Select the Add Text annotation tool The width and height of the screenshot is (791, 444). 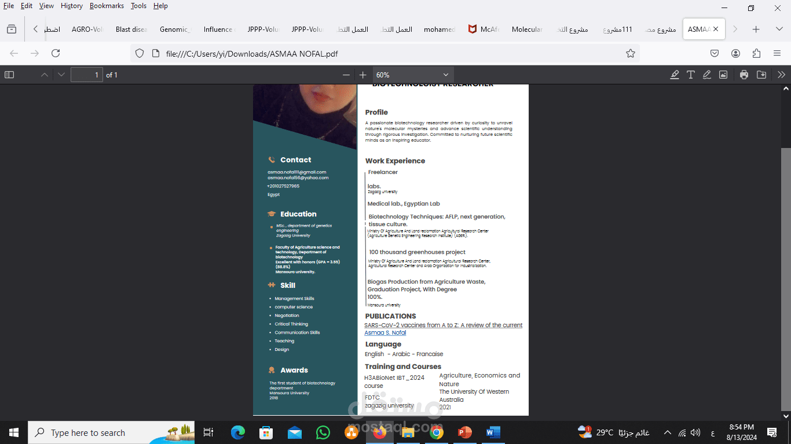click(691, 74)
